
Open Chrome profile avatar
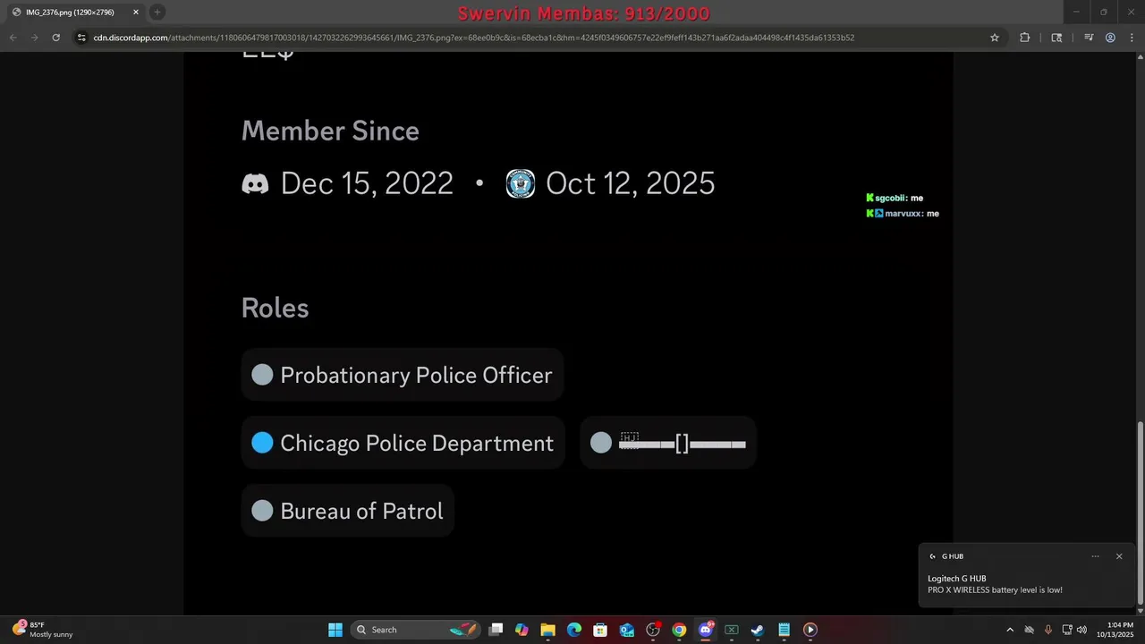(x=1110, y=38)
